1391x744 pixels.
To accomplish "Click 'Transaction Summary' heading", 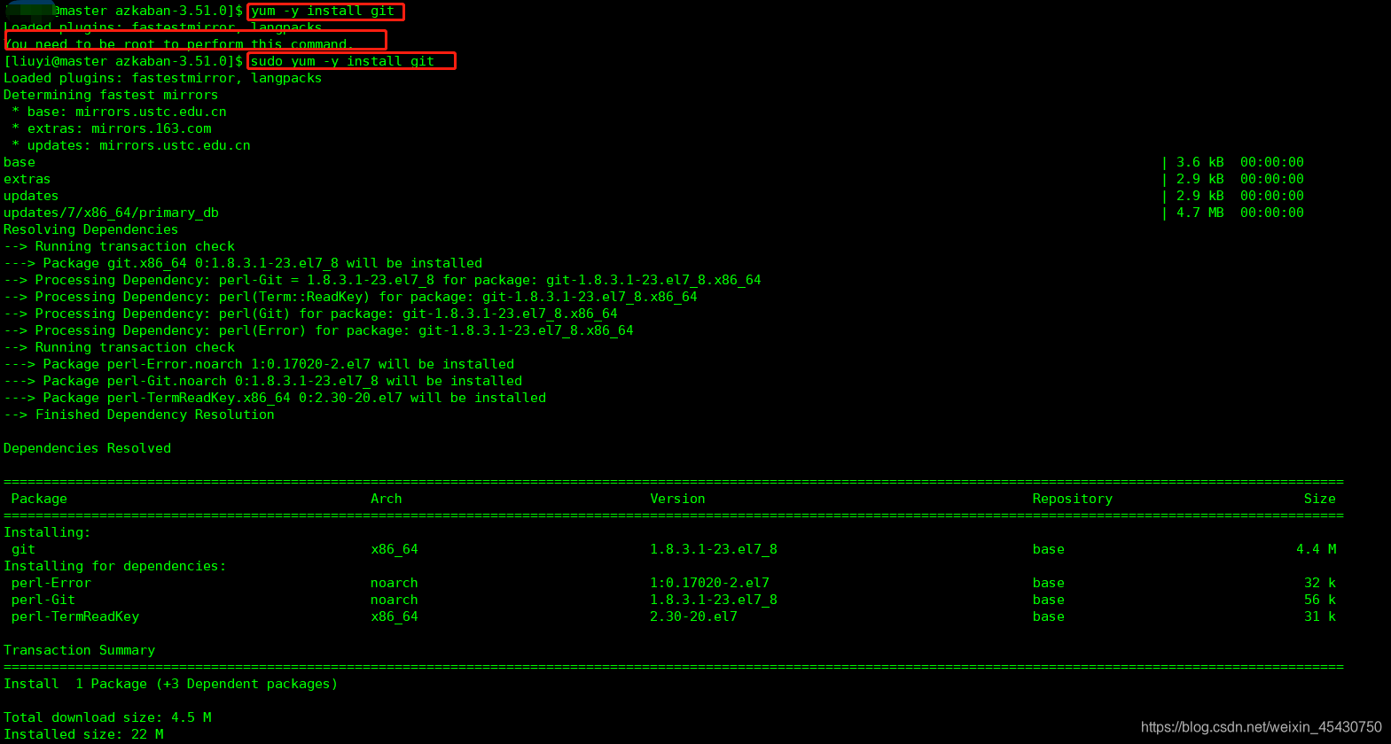I will [x=79, y=650].
